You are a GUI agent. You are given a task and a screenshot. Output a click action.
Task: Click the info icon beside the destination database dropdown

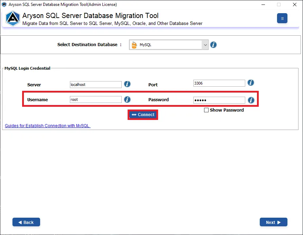coord(213,45)
